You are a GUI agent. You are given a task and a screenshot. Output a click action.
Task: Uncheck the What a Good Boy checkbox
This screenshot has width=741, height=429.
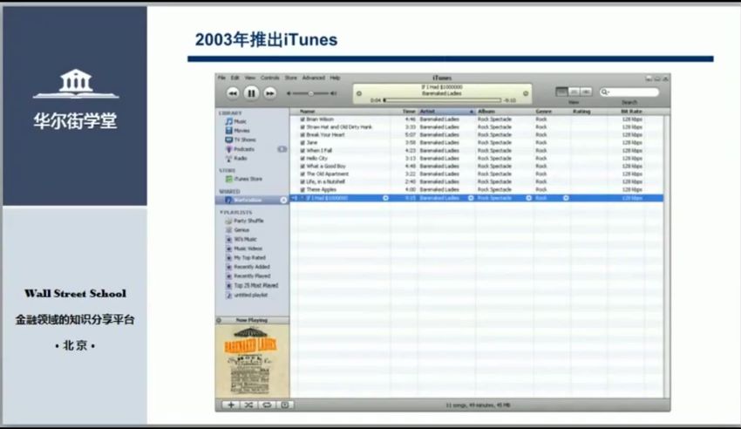pyautogui.click(x=303, y=167)
